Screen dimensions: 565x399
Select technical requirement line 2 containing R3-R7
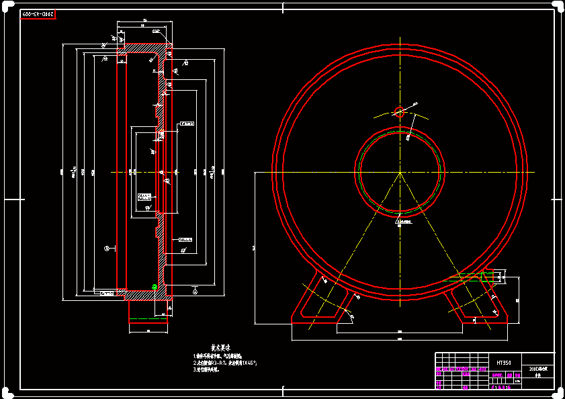click(x=225, y=363)
